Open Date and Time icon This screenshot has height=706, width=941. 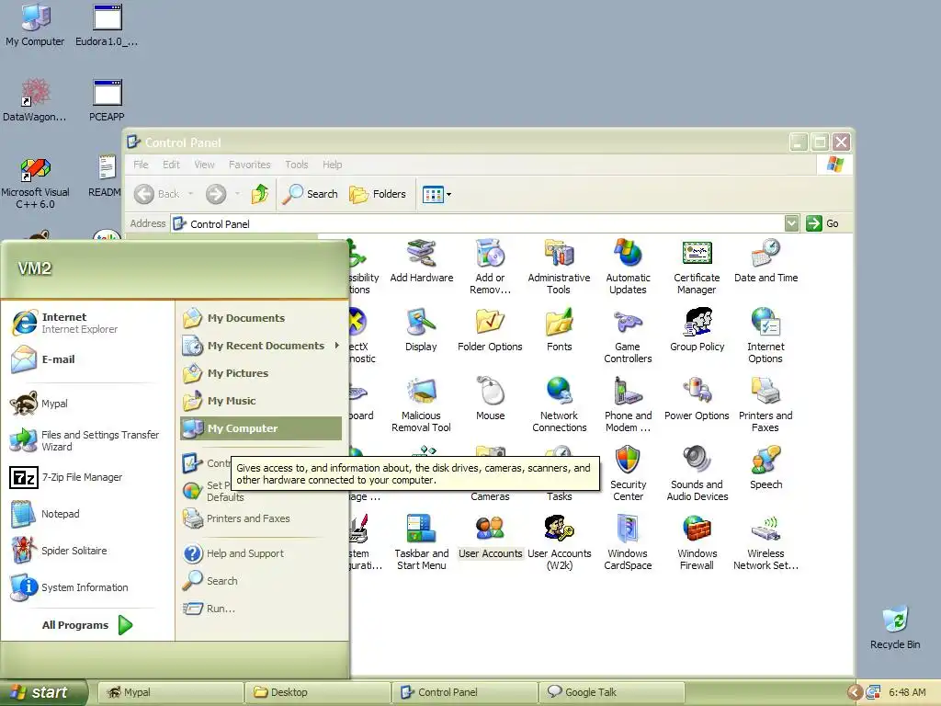point(765,261)
